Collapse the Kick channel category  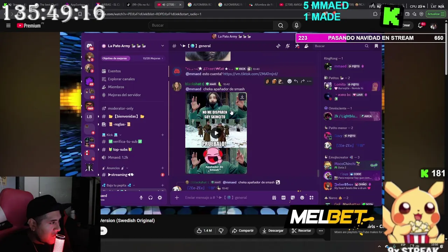click(112, 135)
